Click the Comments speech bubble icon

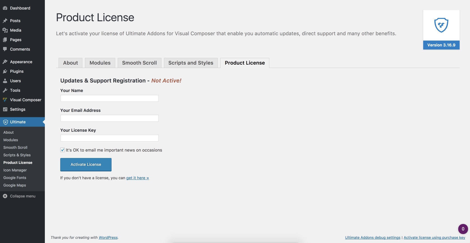5,49
